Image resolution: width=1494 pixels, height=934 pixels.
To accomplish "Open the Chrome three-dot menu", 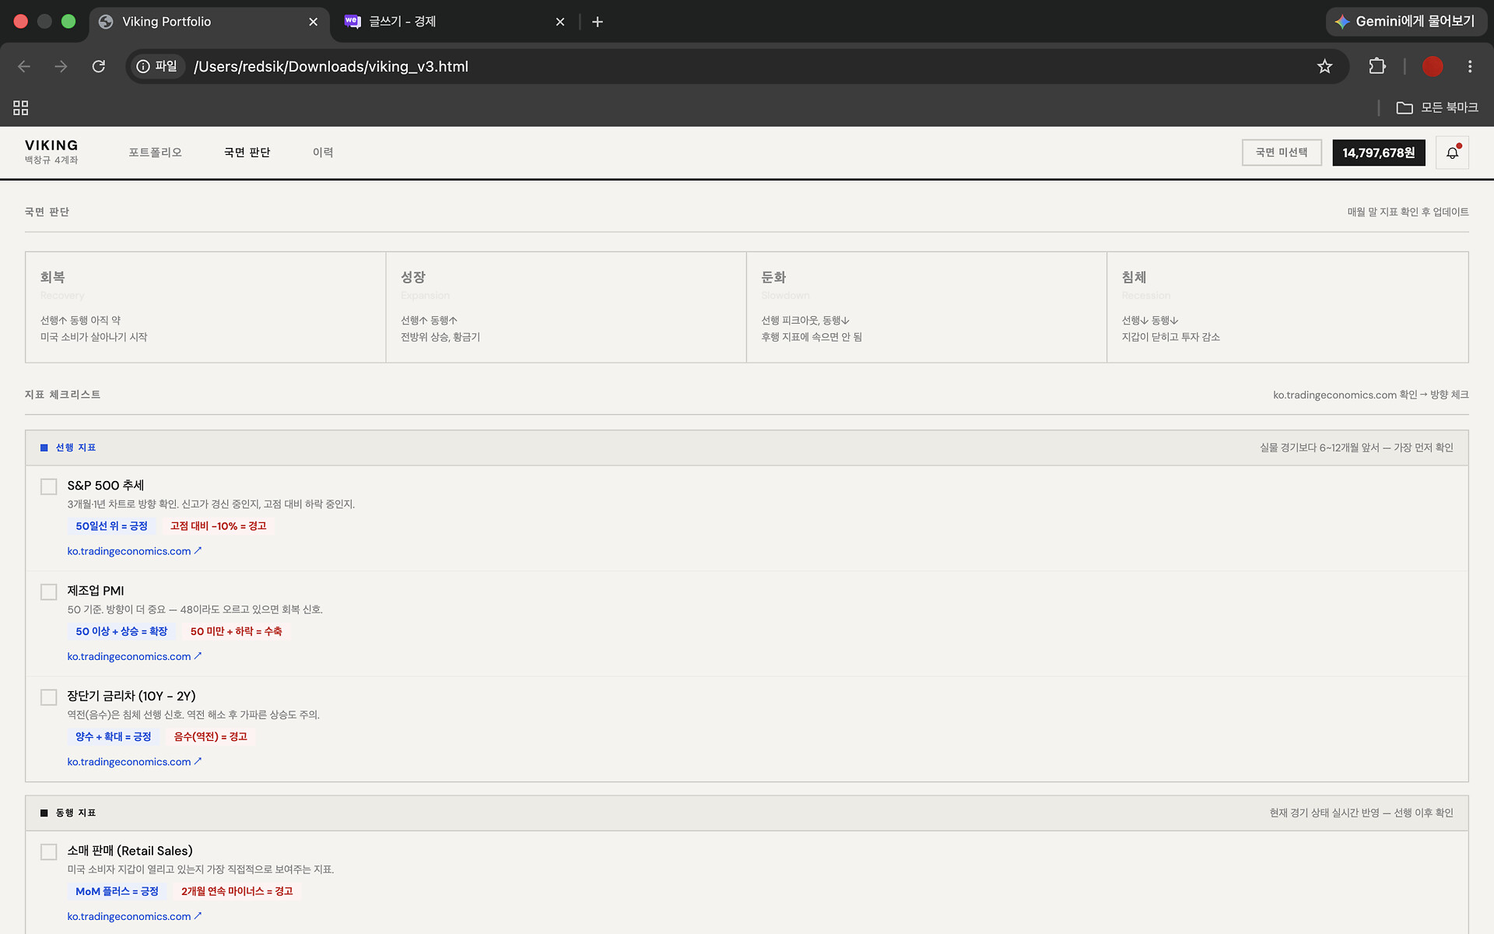I will pos(1470,66).
